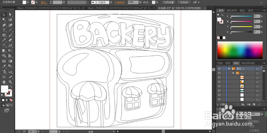This screenshot has width=267, height=133.
Task: Pick the Slice tool
Action: [x=10, y=77]
